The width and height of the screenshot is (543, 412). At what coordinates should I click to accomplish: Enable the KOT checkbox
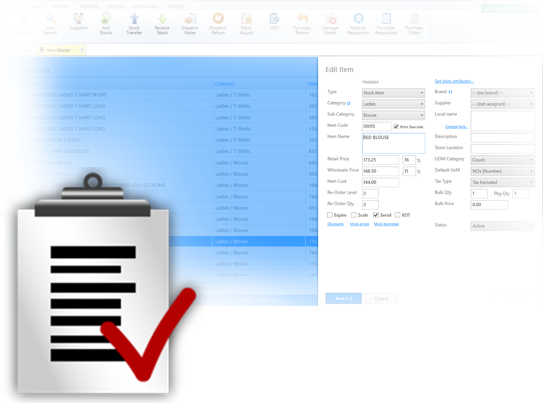(397, 215)
